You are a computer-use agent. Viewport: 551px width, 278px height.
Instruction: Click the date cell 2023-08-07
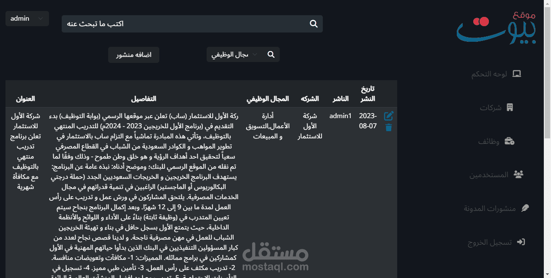(368, 121)
